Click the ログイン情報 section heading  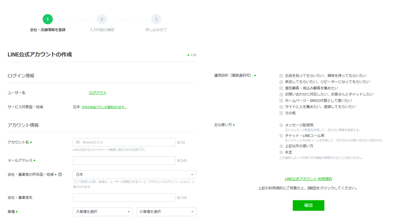click(x=21, y=76)
